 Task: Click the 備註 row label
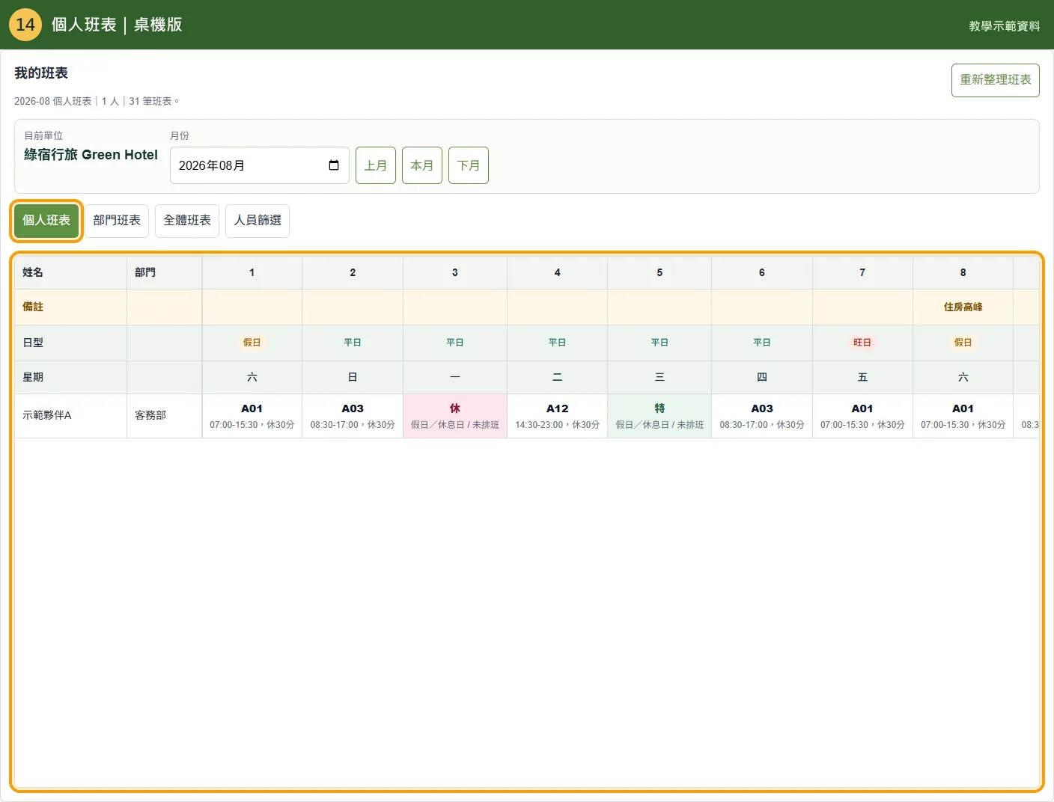pyautogui.click(x=33, y=307)
